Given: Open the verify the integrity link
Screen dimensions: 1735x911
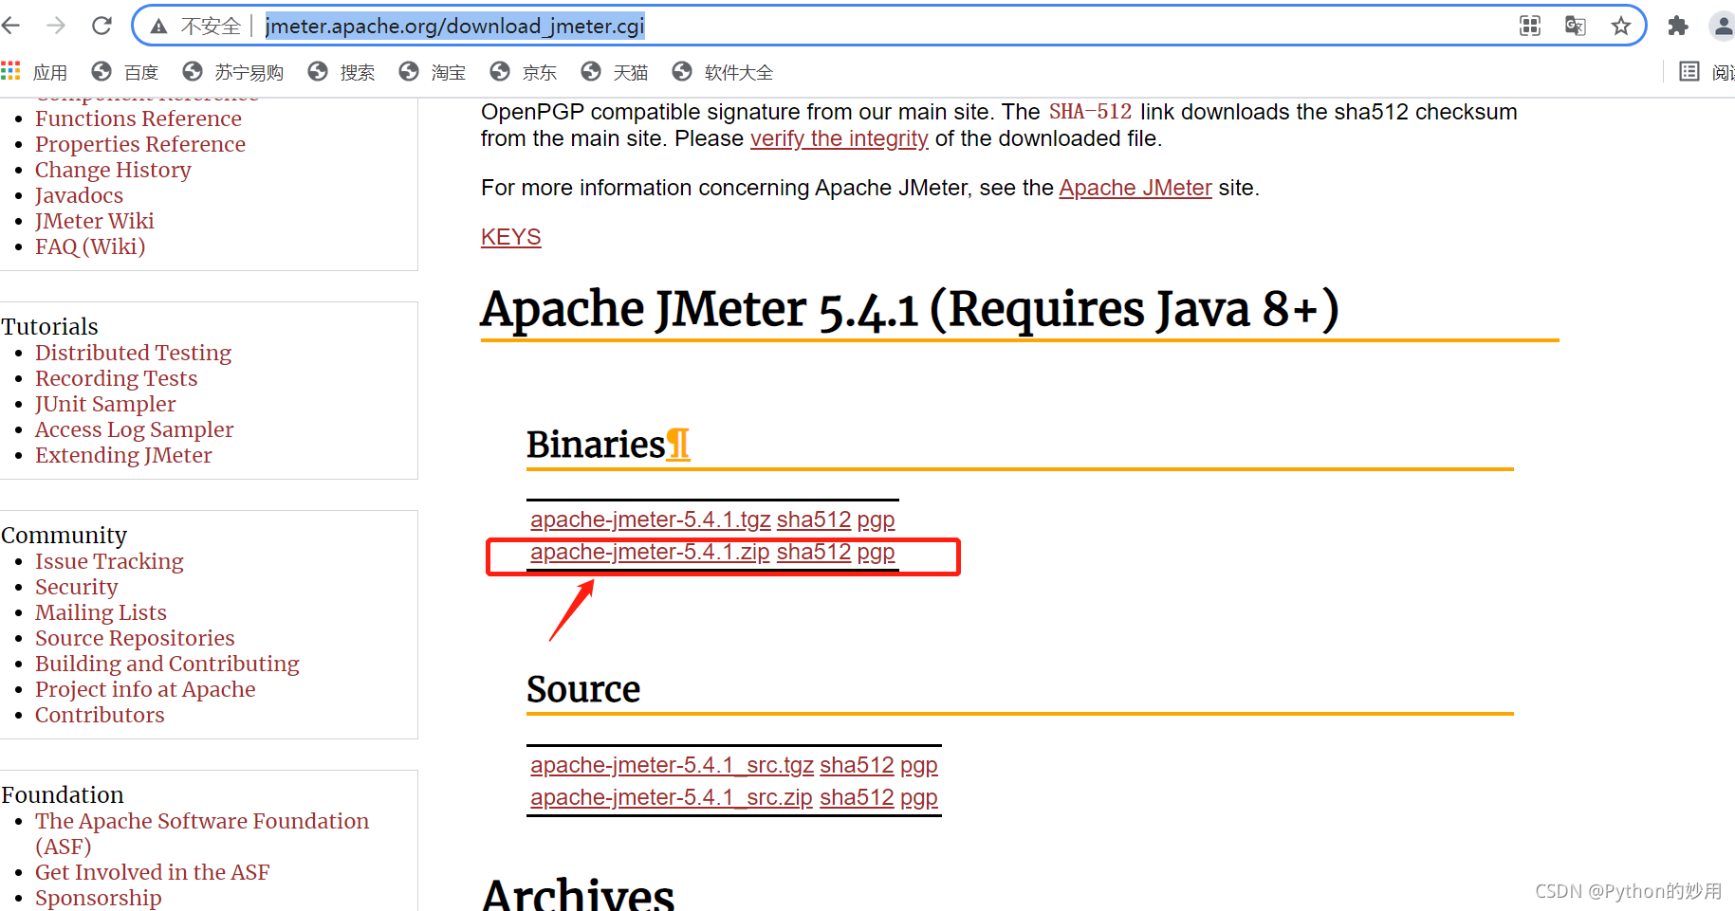Looking at the screenshot, I should pos(839,138).
